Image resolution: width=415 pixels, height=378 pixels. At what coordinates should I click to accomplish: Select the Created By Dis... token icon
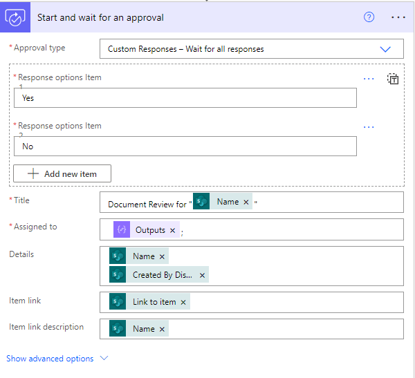(x=118, y=274)
